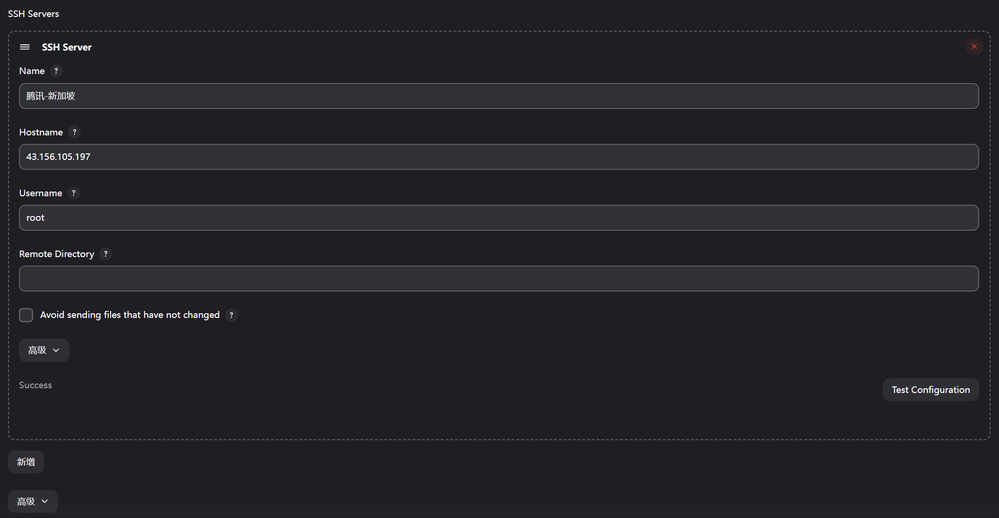
Task: Expand the bottom 高级 dropdown below 新增
Action: click(33, 501)
